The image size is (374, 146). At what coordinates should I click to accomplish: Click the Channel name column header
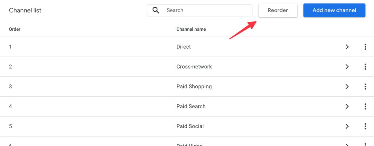[x=191, y=29]
